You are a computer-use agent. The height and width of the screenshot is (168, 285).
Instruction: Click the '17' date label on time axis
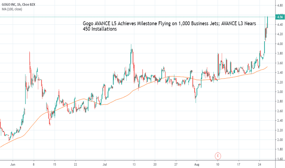coord(239,165)
